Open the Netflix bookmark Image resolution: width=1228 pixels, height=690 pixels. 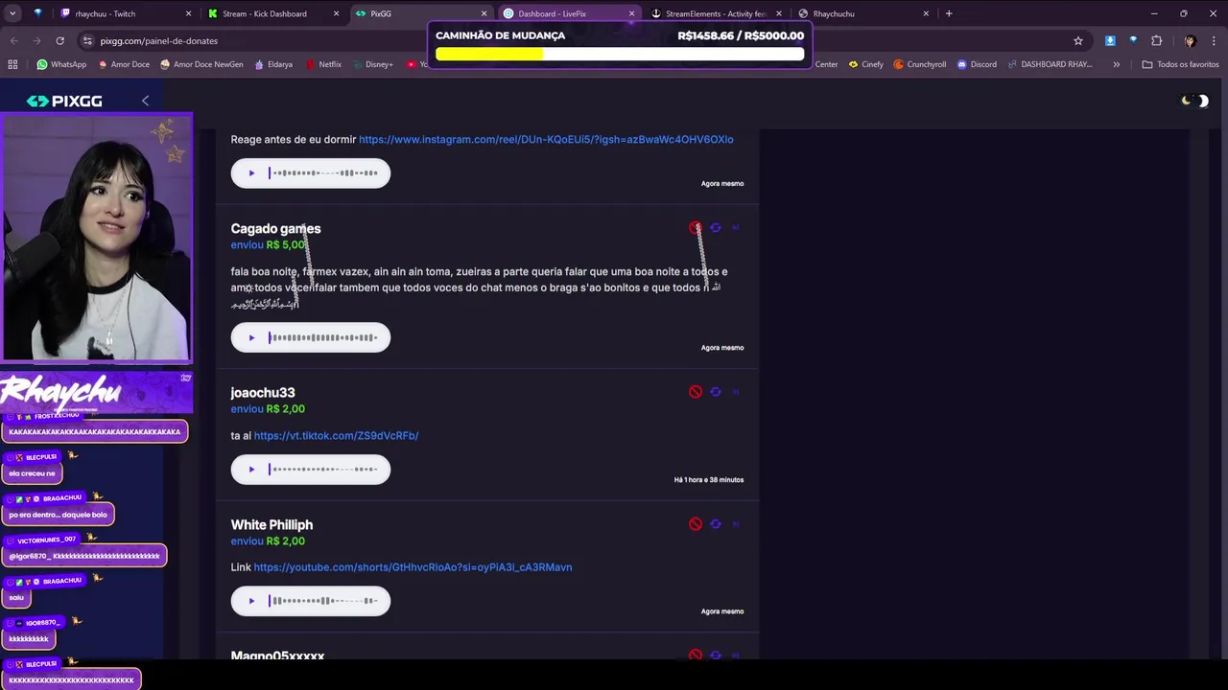click(x=323, y=64)
